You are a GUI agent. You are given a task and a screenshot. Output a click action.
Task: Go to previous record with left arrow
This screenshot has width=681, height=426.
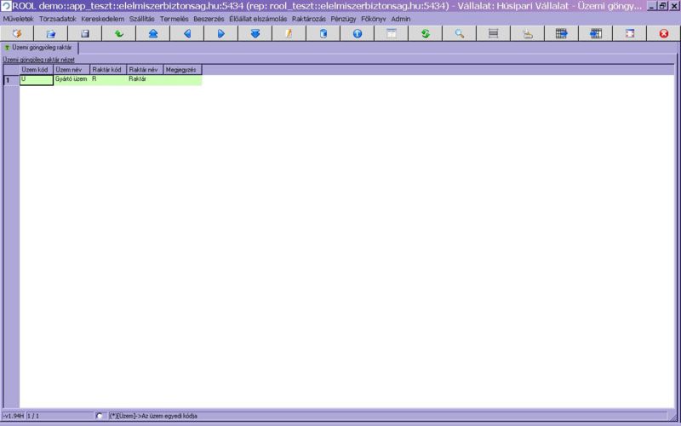pyautogui.click(x=187, y=33)
